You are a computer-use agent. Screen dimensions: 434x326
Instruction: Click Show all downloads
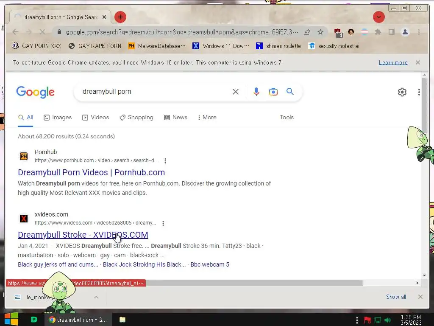(x=396, y=297)
